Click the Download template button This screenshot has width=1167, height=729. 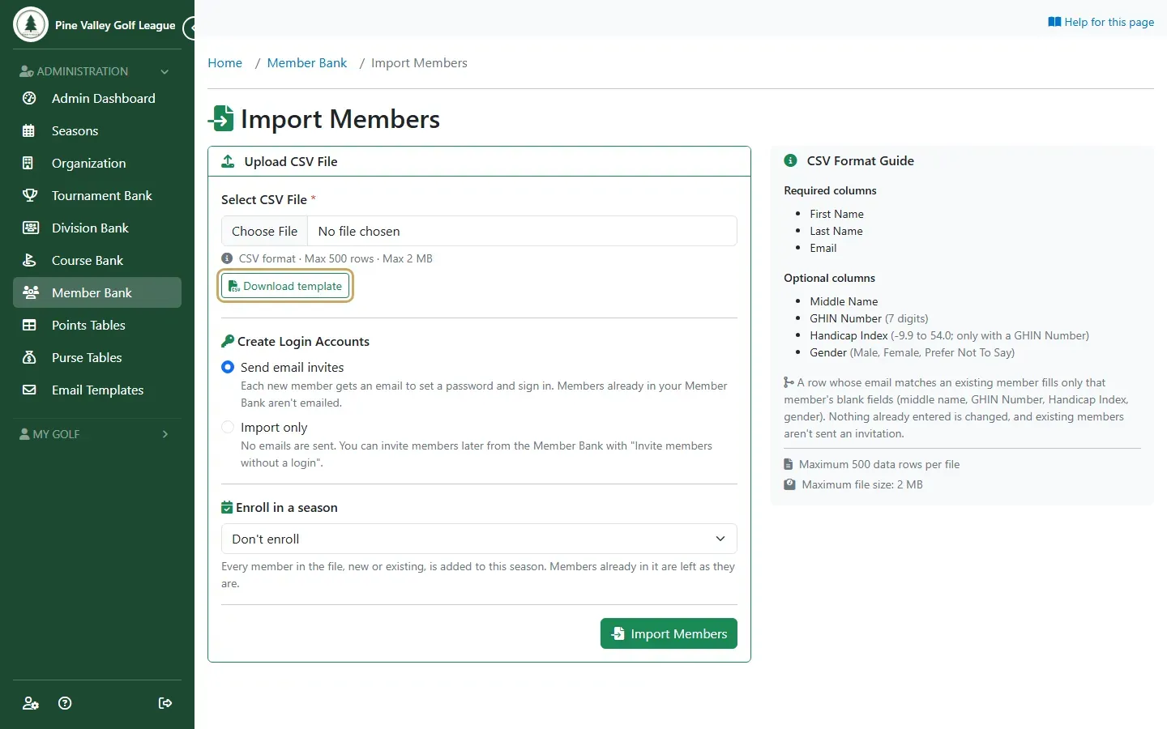click(x=285, y=286)
